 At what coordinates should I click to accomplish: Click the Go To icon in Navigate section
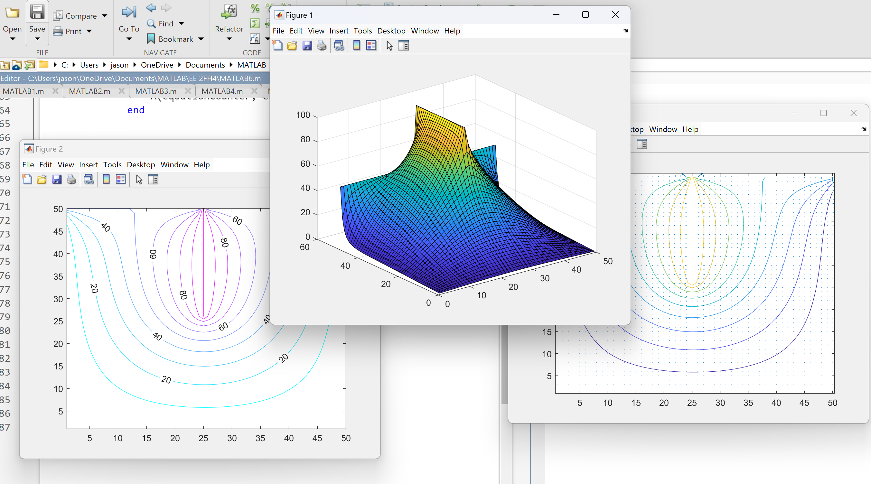point(128,12)
